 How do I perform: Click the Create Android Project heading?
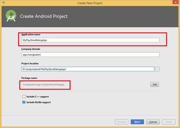[x=44, y=16]
